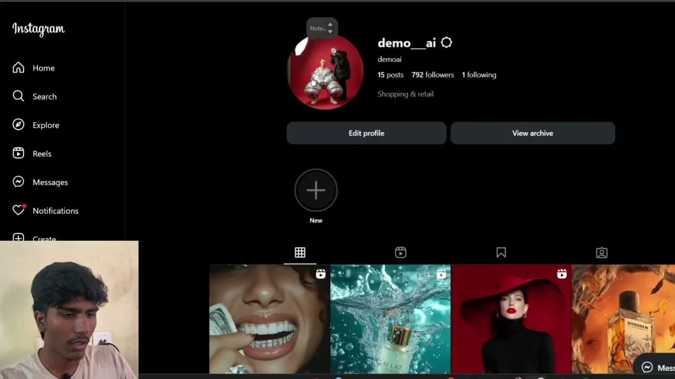675x379 pixels.
Task: Click the demoai display name
Action: click(x=389, y=59)
